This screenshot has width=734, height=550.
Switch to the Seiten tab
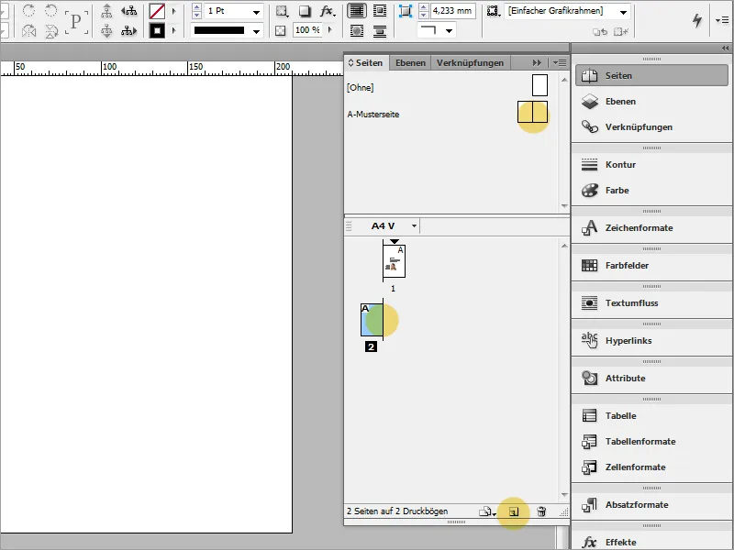pyautogui.click(x=365, y=62)
